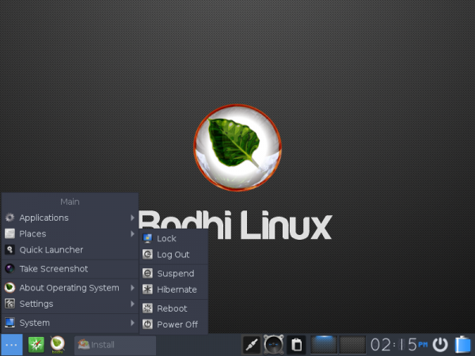Click the Lock screen icon
This screenshot has height=356, width=475.
[x=147, y=238]
